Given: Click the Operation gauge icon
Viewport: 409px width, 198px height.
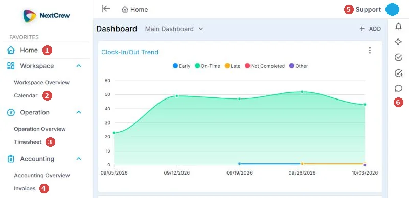Looking at the screenshot, I should click(11, 112).
